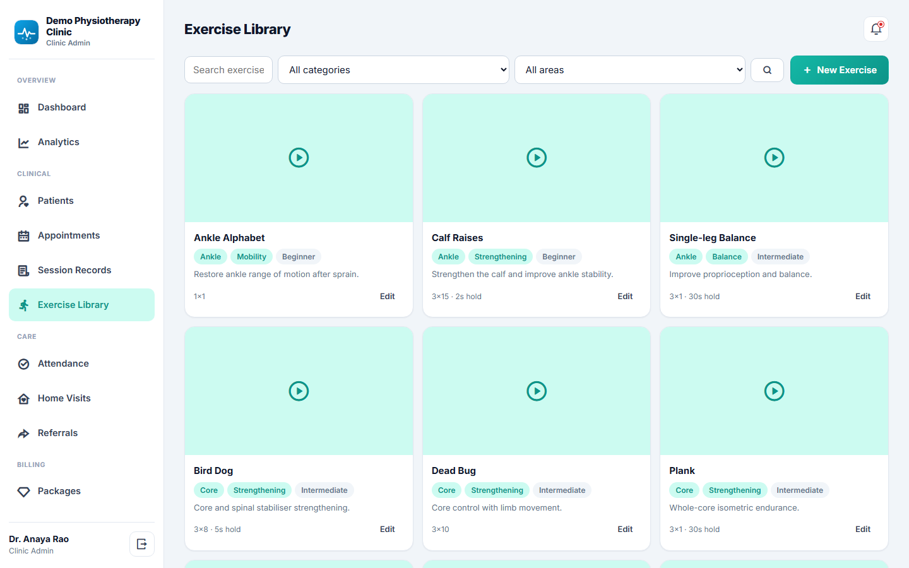This screenshot has width=909, height=568.
Task: Click the New Exercise button
Action: (x=840, y=70)
